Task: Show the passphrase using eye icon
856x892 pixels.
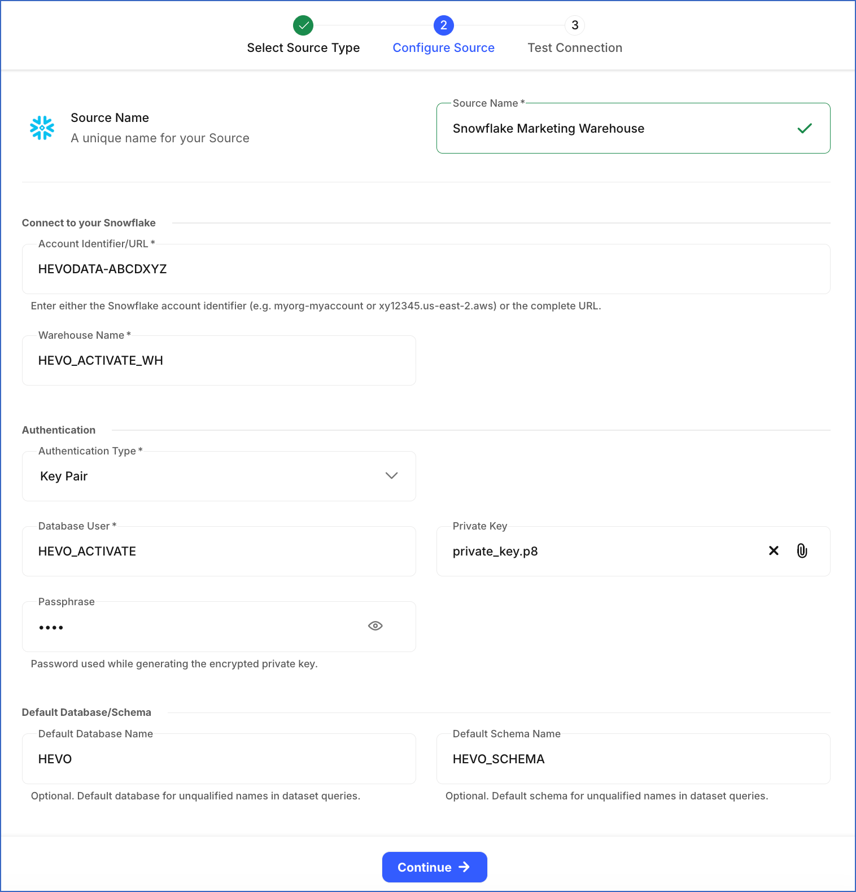Action: 375,626
